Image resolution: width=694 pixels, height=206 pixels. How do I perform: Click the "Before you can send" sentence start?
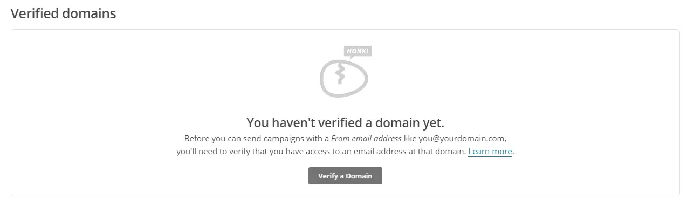[x=222, y=138]
